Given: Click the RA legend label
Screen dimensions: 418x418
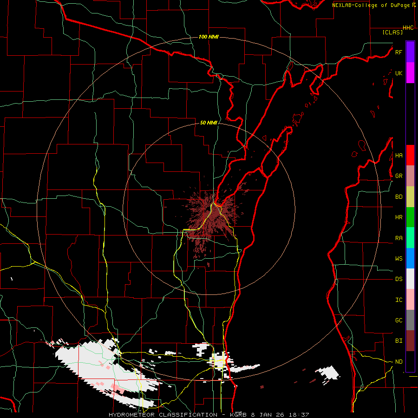Looking at the screenshot, I should click(398, 238).
